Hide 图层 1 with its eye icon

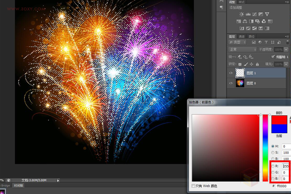(231, 73)
